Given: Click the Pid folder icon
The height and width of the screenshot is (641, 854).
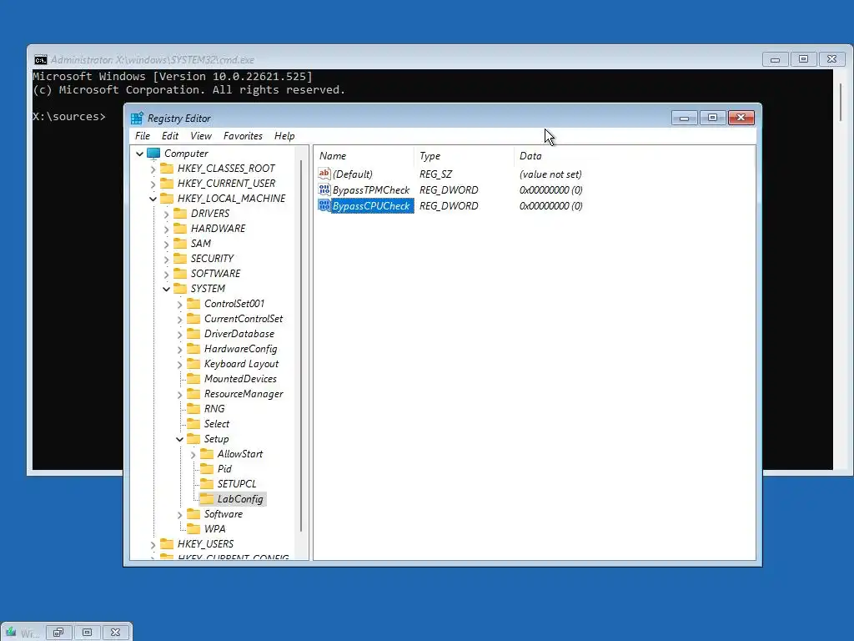Looking at the screenshot, I should pyautogui.click(x=207, y=469).
